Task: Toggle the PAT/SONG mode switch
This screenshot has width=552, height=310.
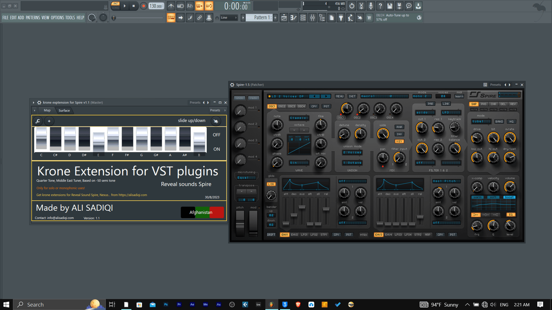Action: pyautogui.click(x=115, y=6)
